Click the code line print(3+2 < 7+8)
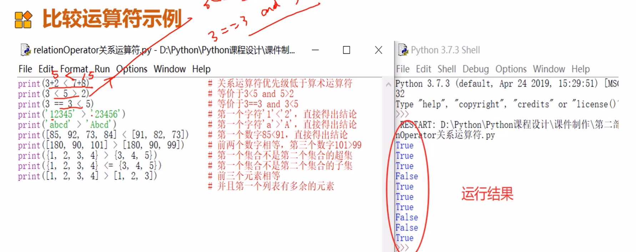The width and height of the screenshot is (636, 252). click(54, 83)
